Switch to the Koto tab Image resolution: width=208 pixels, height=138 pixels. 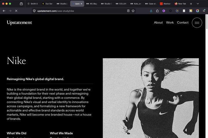click(136, 4)
